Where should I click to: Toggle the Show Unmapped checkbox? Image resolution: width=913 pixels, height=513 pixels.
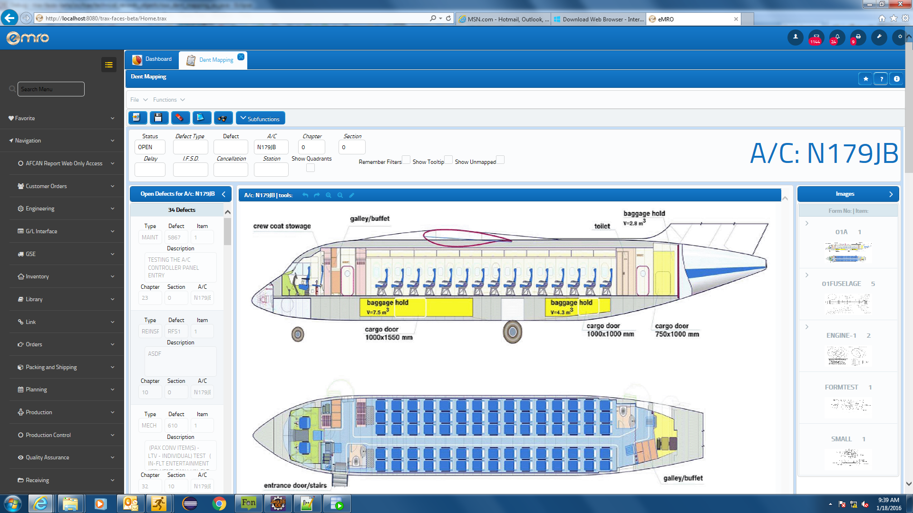500,160
